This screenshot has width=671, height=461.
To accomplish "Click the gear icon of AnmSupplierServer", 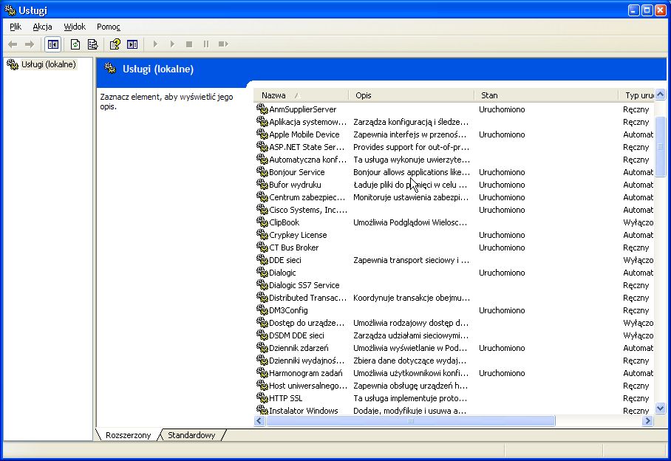I will pyautogui.click(x=262, y=109).
